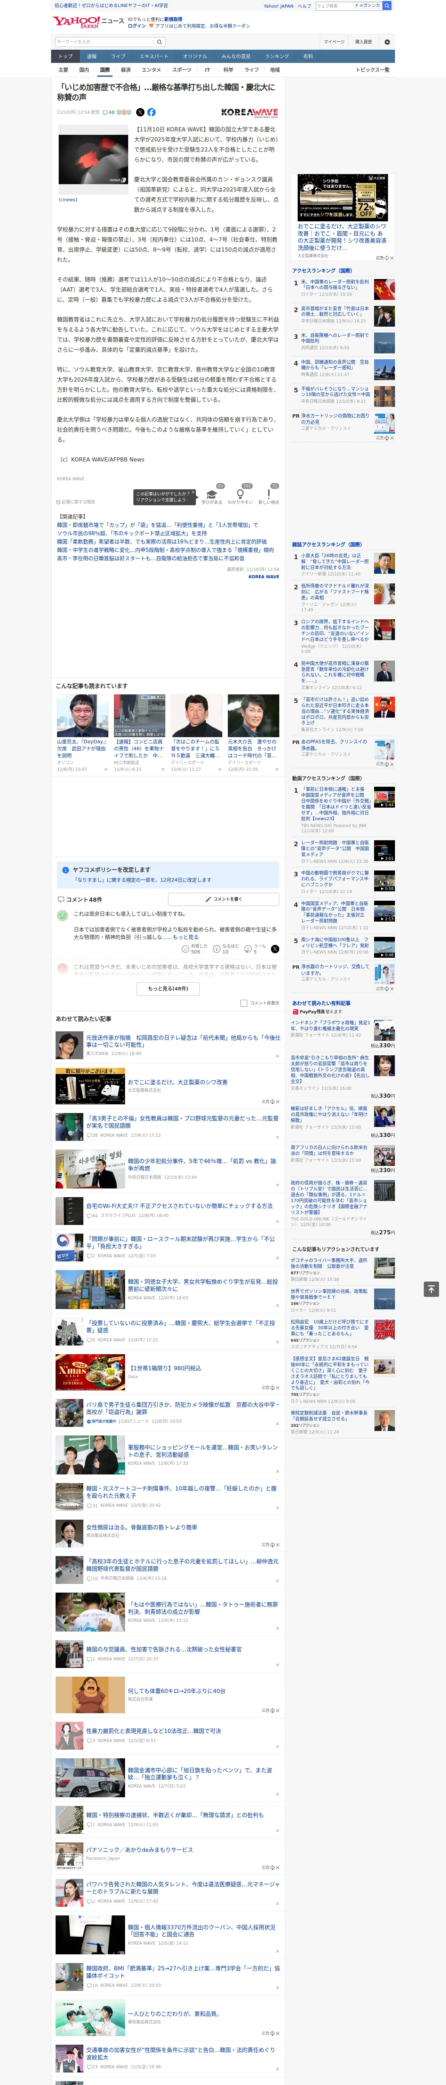Open 元木大介氏 thumbnail article

253,716
